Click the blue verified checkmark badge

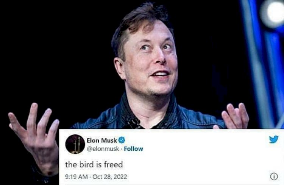[x=122, y=140]
